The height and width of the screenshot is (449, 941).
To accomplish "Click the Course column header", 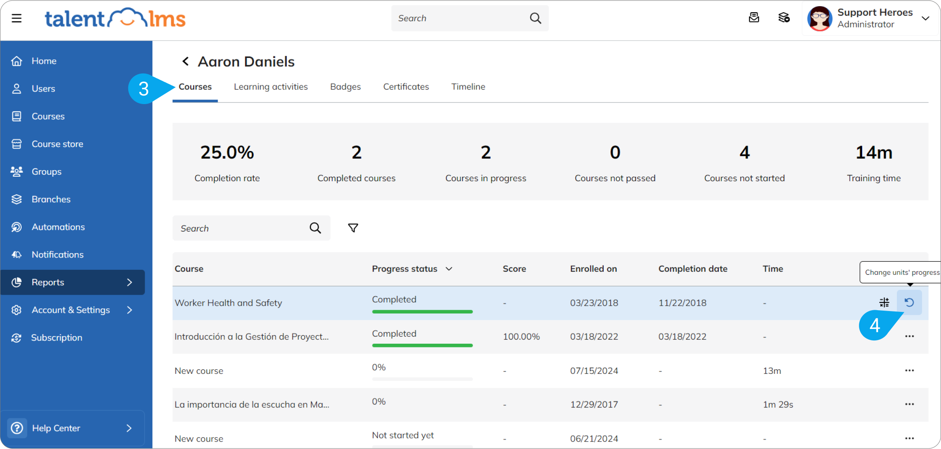I will click(x=189, y=269).
